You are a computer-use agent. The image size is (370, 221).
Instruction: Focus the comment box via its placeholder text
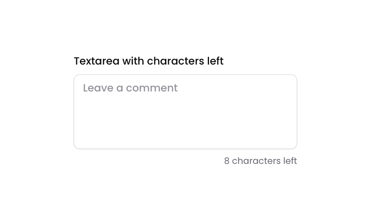130,88
